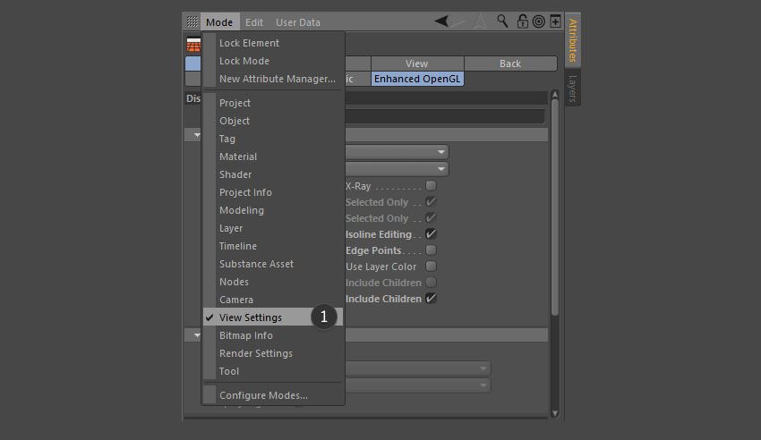Collapse the lower section disclosure triangle
The height and width of the screenshot is (440, 761).
click(x=197, y=334)
